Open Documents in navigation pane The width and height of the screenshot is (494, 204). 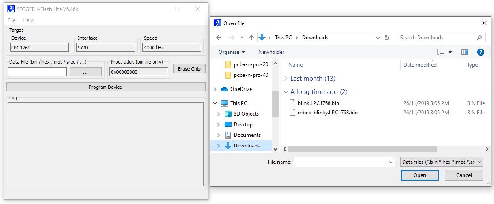[243, 135]
